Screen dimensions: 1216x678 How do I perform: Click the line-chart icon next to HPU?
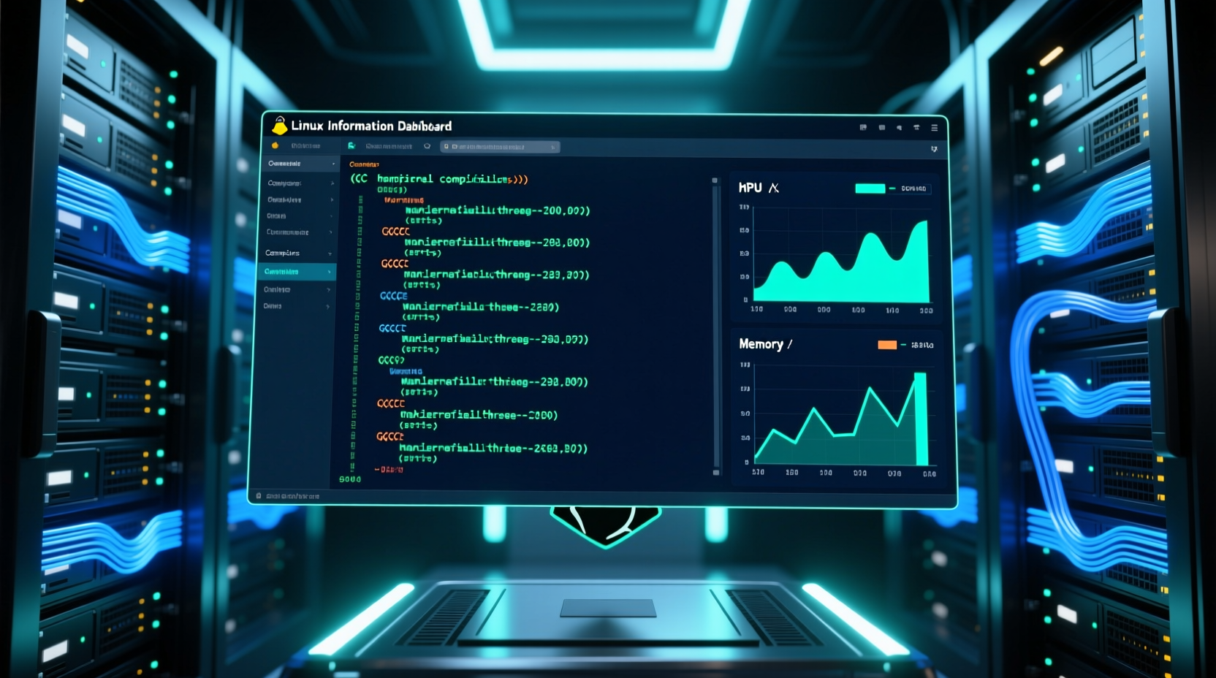[x=774, y=188]
